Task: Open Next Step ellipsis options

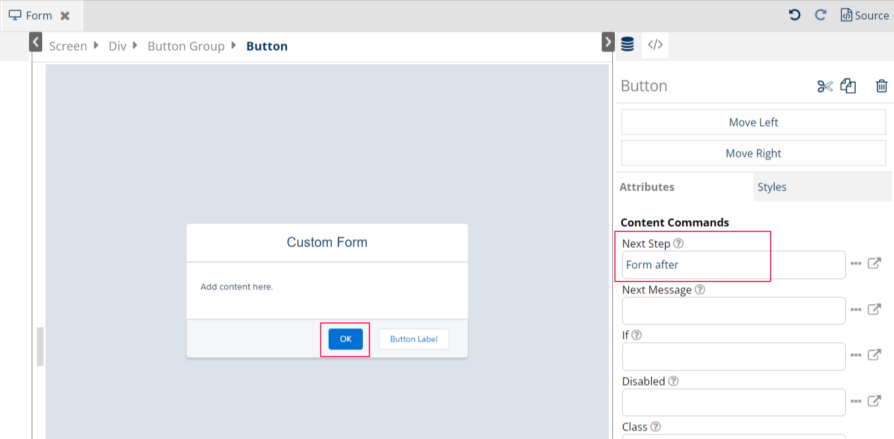Action: click(x=856, y=264)
